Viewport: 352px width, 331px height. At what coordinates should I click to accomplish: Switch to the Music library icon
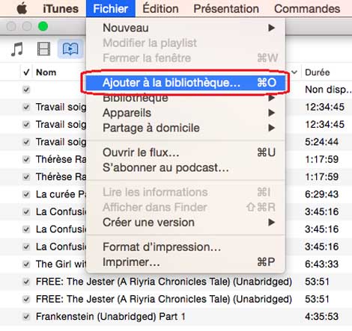tap(17, 49)
